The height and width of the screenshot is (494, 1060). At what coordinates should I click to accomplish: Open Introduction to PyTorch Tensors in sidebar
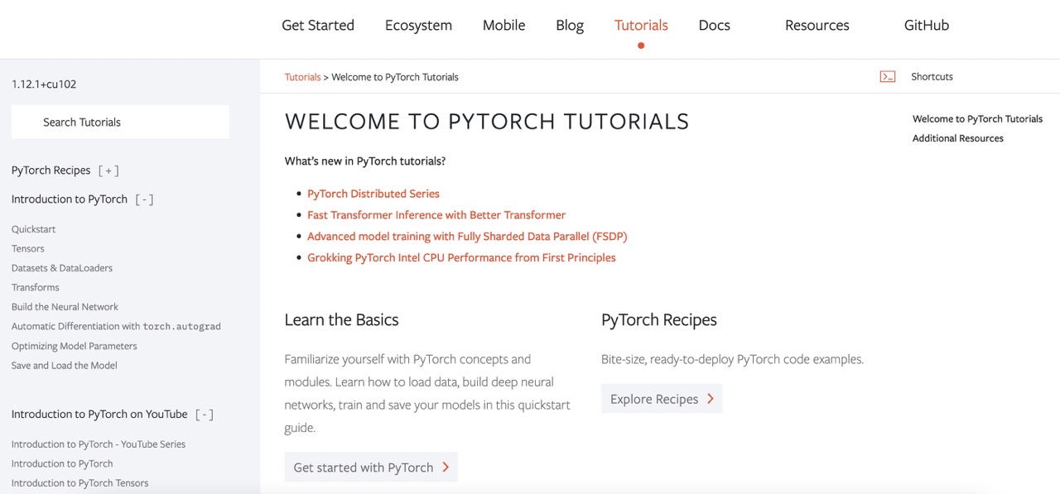(x=80, y=483)
